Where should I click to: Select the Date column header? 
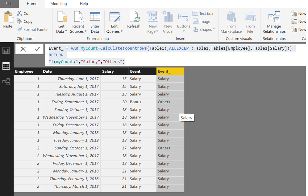point(71,71)
